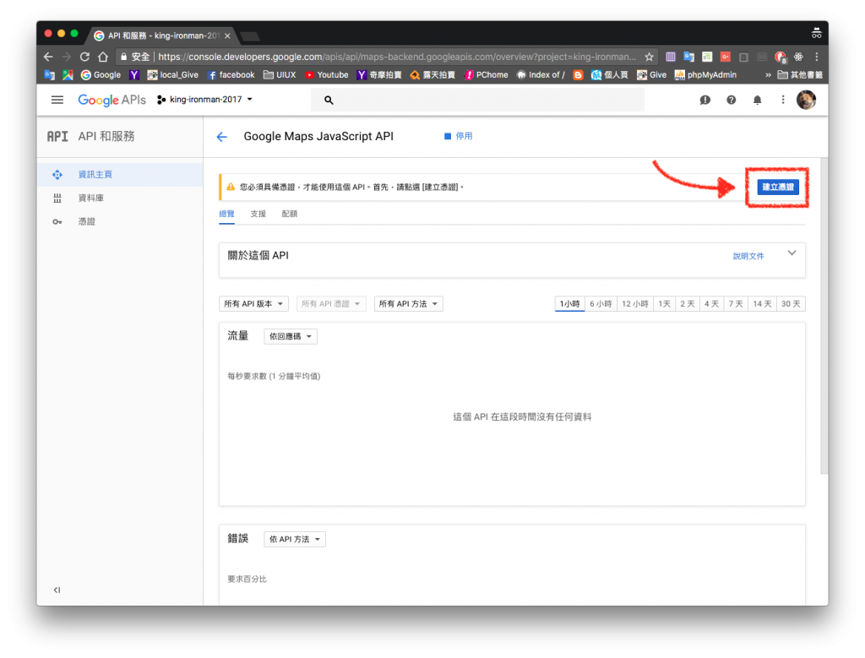Select 資訊主頁 in the sidebar
The height and width of the screenshot is (658, 865).
[x=120, y=174]
